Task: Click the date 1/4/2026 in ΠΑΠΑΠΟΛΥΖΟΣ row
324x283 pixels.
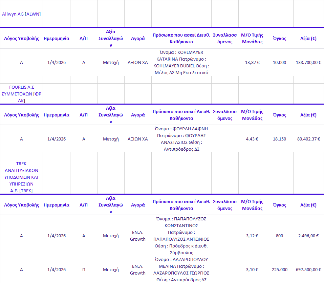Action: click(57, 236)
